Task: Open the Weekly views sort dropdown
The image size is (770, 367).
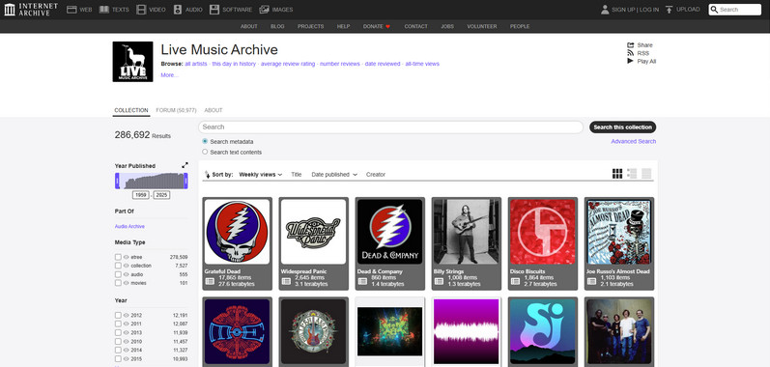Action: click(x=260, y=174)
